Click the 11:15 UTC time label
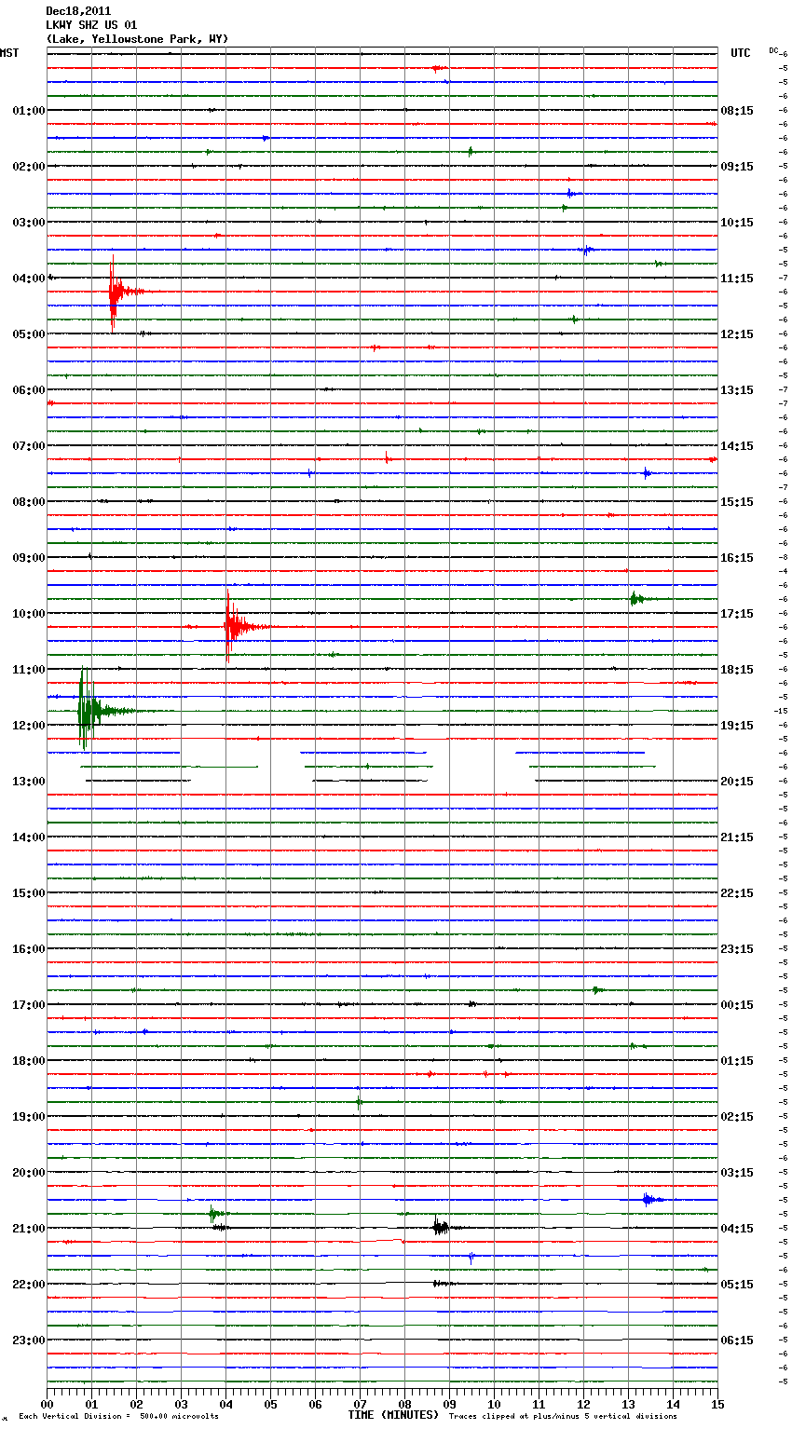 pyautogui.click(x=737, y=279)
